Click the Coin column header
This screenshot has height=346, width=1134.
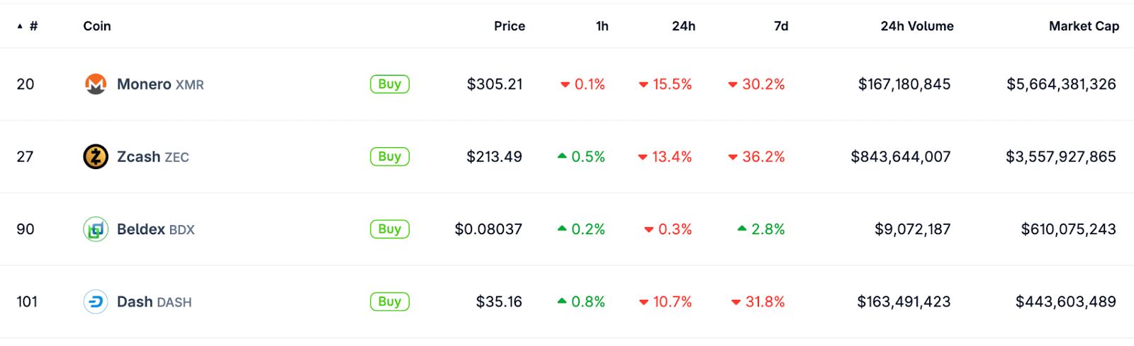click(x=97, y=26)
